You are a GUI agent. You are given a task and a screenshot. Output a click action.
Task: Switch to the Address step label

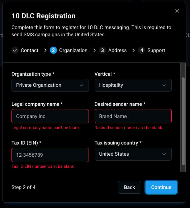[x=118, y=50]
